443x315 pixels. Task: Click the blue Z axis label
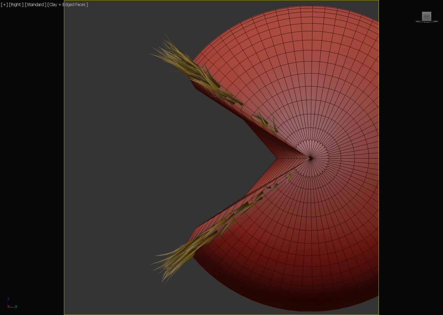tap(8, 299)
